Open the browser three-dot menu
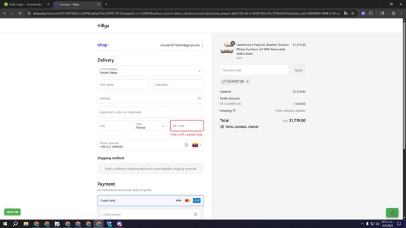The width and height of the screenshot is (406, 228). (x=402, y=13)
